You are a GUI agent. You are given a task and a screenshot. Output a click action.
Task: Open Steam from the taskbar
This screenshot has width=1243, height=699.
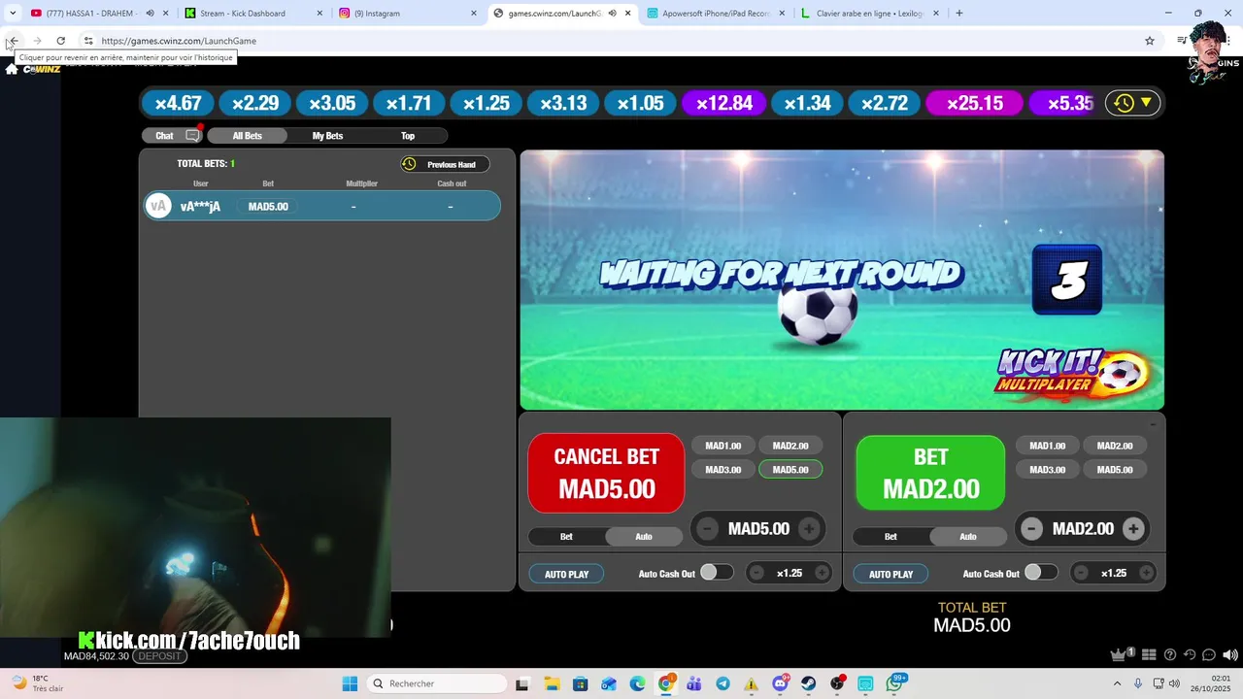point(808,683)
